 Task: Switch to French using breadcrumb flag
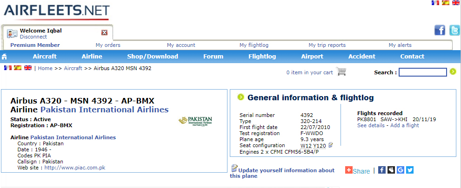7,68
